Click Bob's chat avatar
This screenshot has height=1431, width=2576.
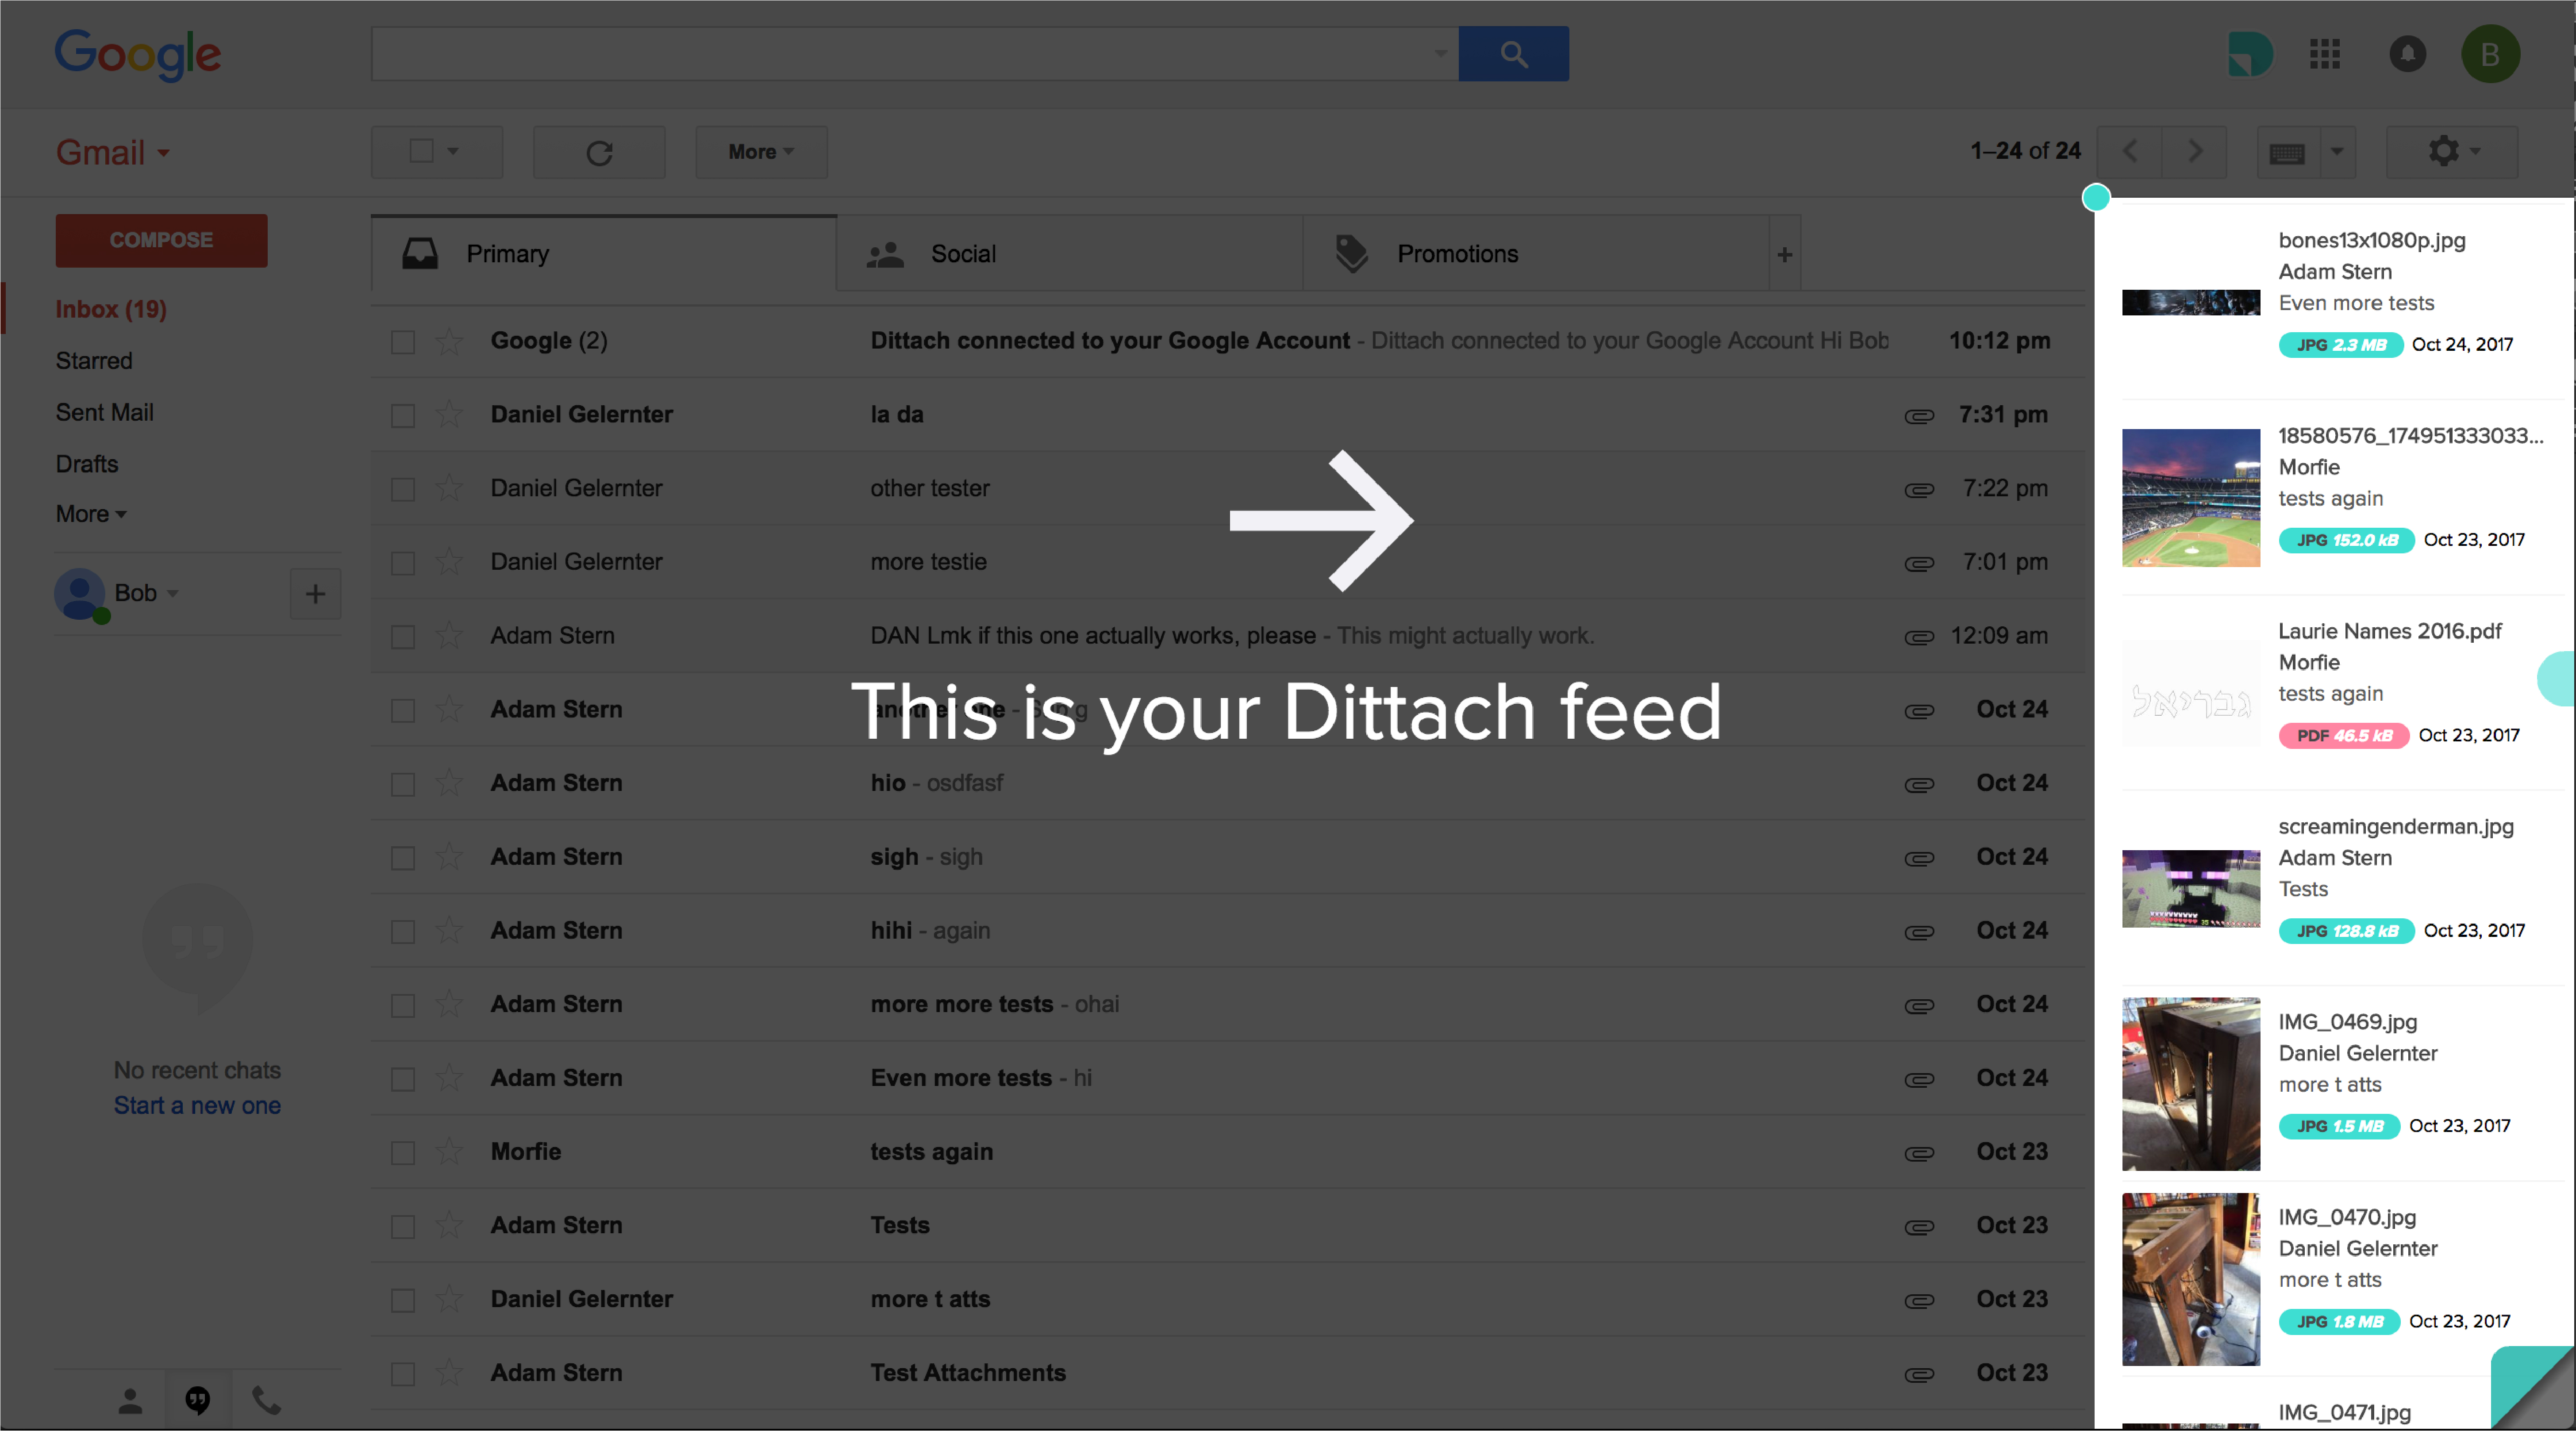pos(80,594)
